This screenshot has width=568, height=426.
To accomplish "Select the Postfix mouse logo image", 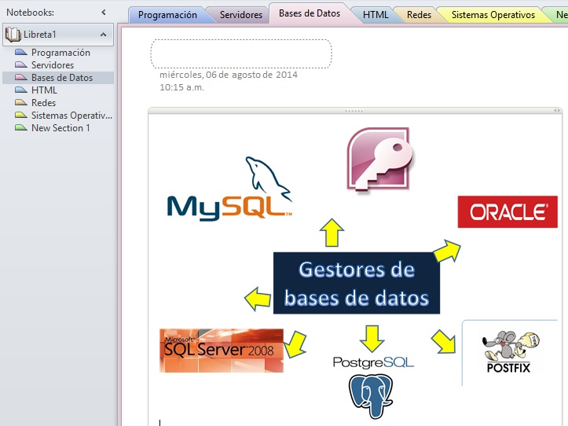I will pos(510,353).
